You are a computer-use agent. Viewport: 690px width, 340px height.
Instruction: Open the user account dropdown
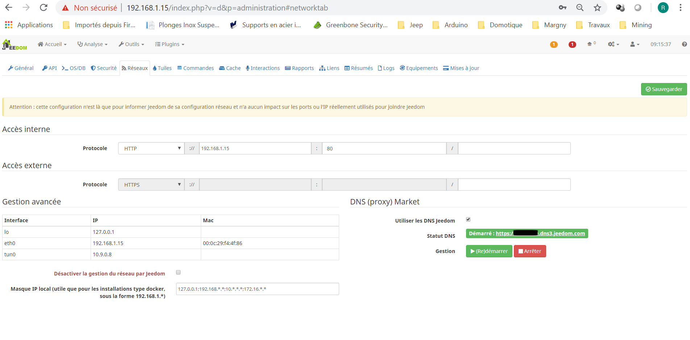coord(635,44)
